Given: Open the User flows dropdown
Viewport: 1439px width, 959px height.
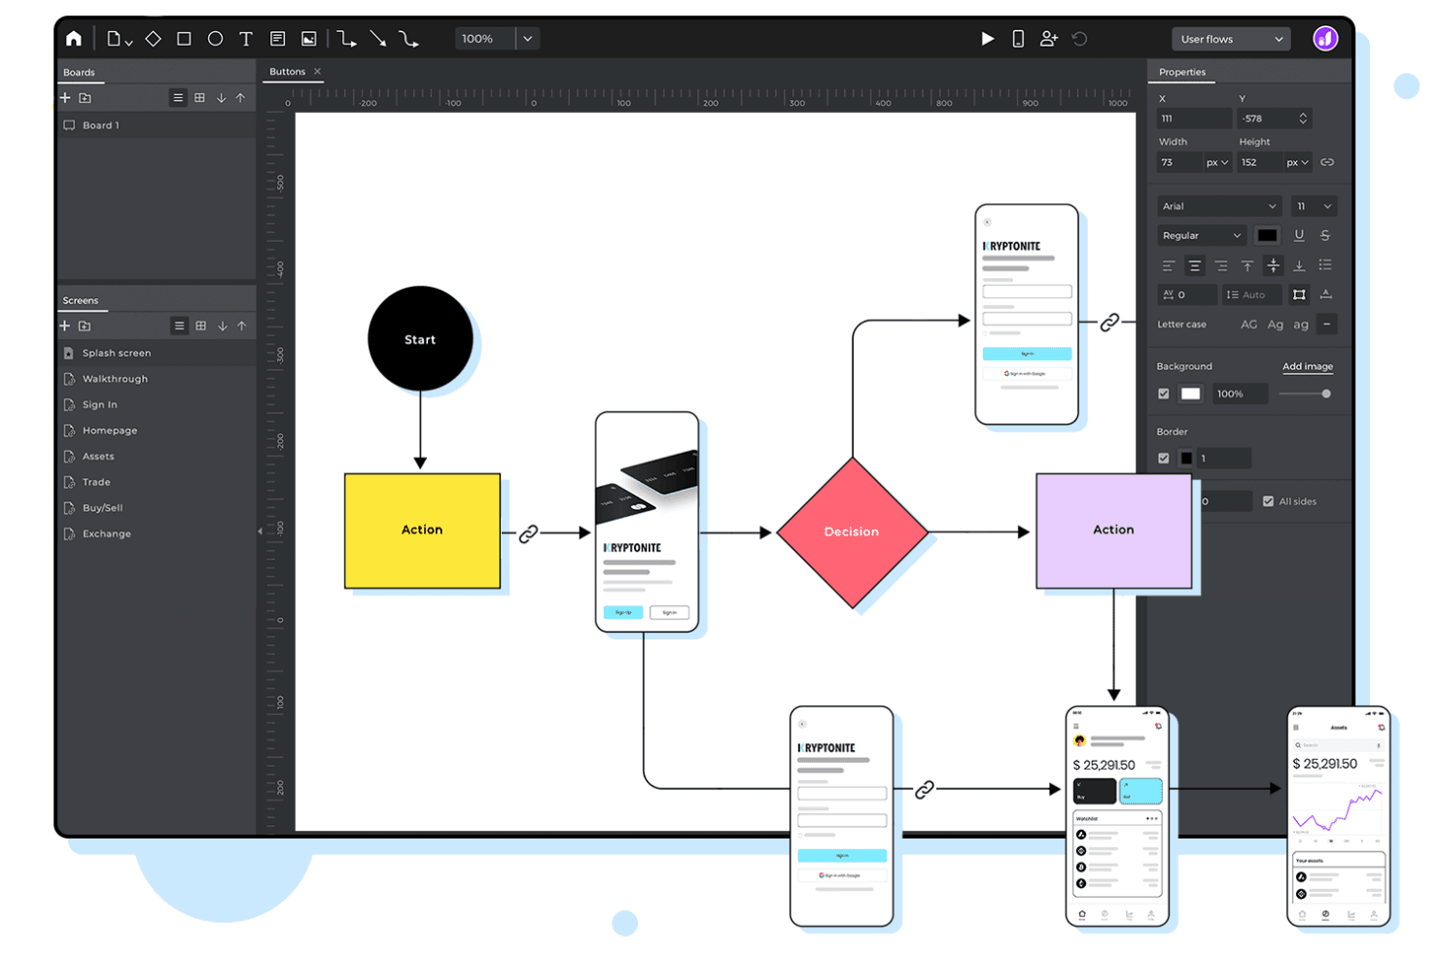Looking at the screenshot, I should (x=1231, y=39).
